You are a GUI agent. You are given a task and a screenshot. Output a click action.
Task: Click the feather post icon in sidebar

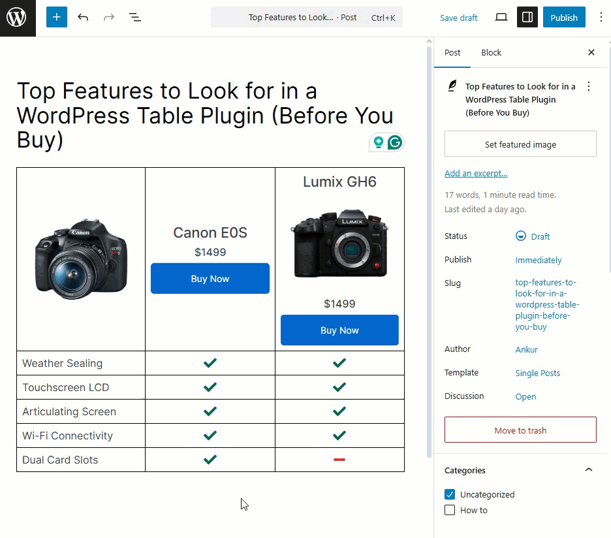(x=452, y=86)
